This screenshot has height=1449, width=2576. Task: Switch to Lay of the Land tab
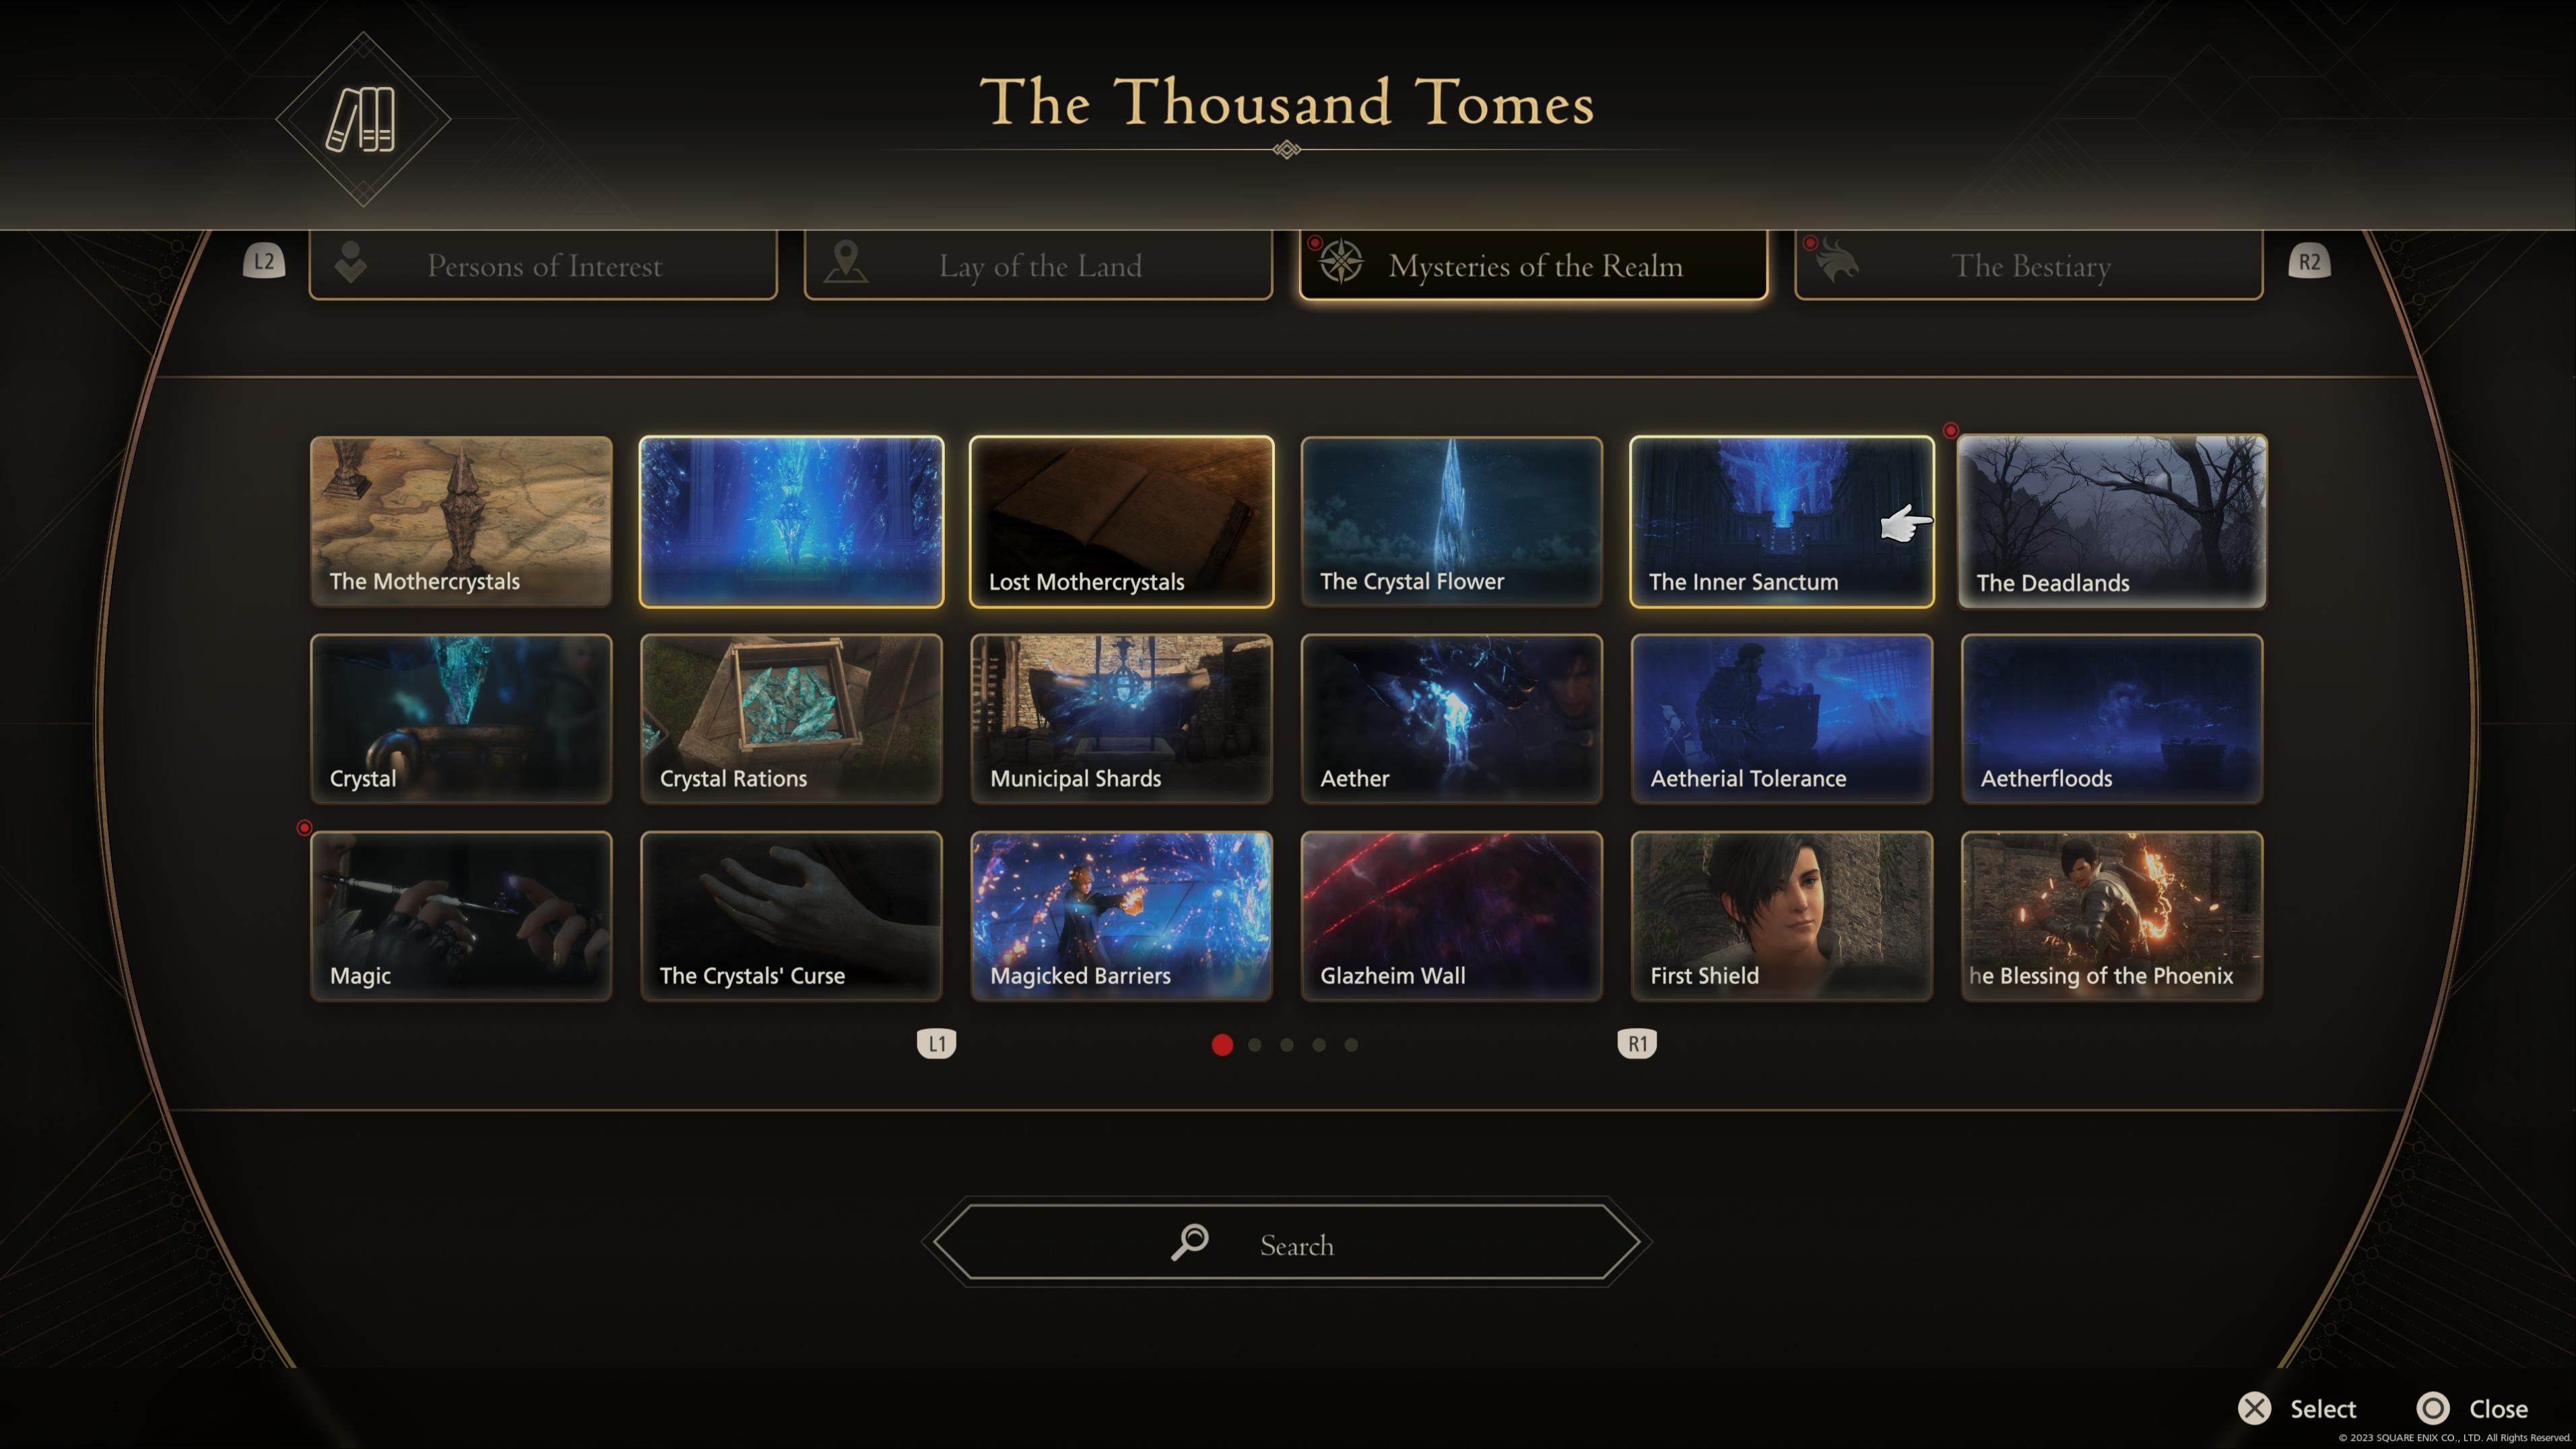tap(1038, 265)
